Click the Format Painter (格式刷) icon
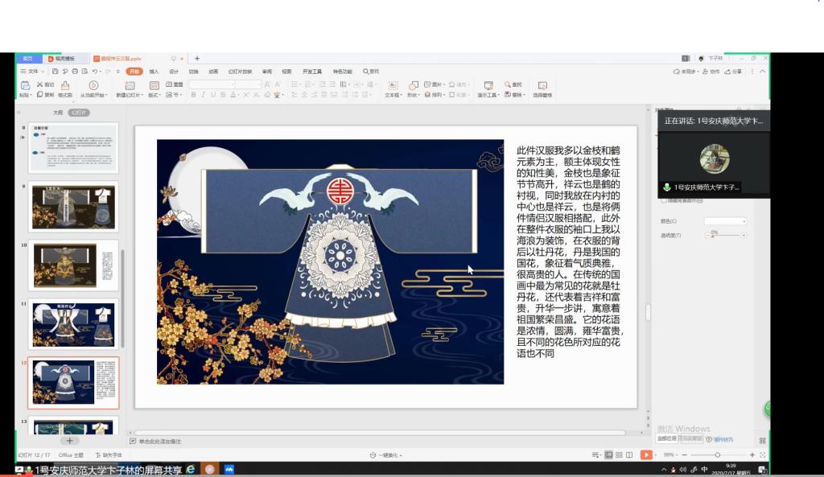 65,86
